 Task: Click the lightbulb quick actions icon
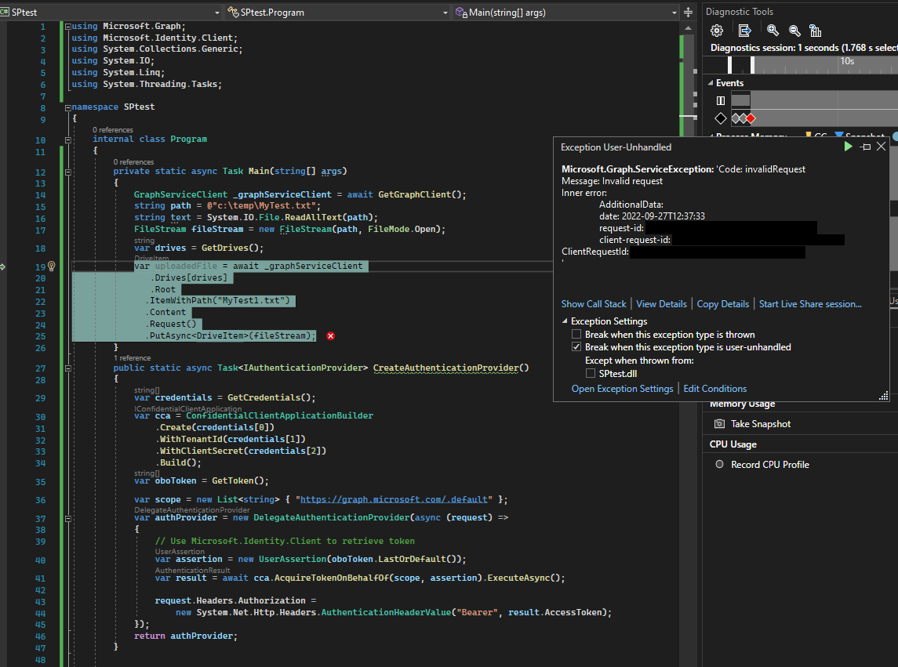[52, 266]
